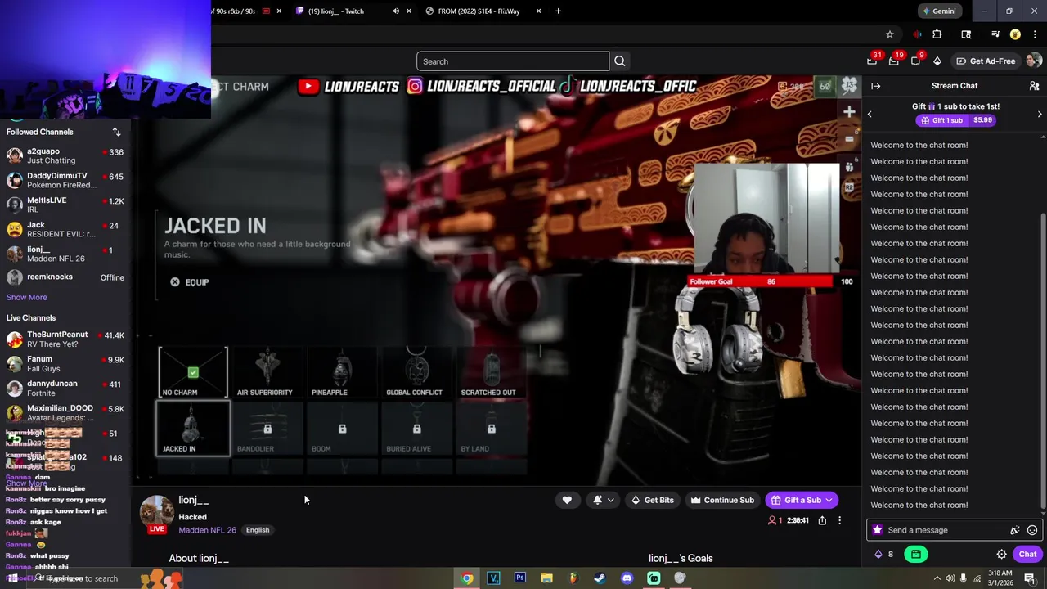Click the cheer Bits icon in message box

(x=1015, y=530)
